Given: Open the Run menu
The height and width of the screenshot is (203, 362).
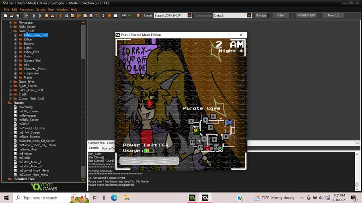Looking at the screenshot, I should (x=51, y=10).
